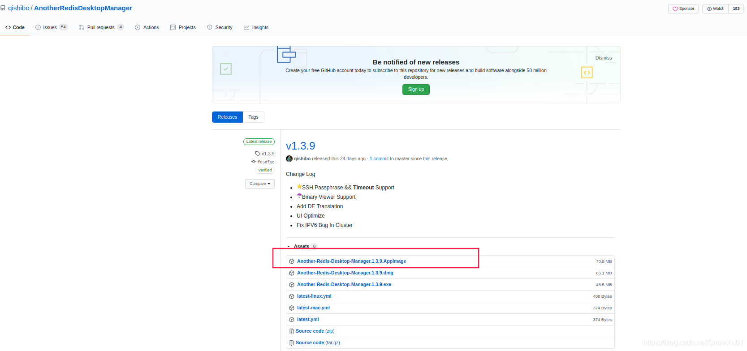Download Another-Redis-Desktop-Manager.1.3.9.AppImage

[x=351, y=261]
